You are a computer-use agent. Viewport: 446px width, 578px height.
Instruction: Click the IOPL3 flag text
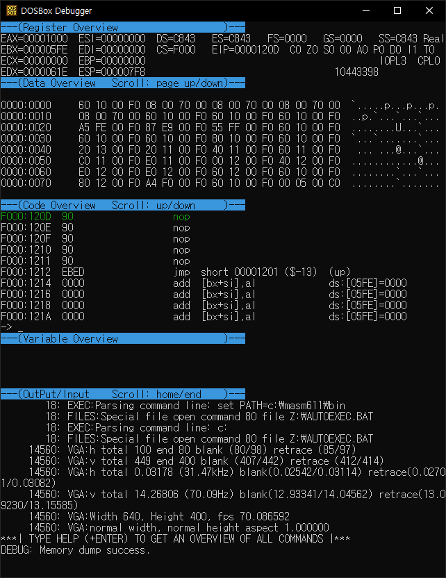click(393, 60)
